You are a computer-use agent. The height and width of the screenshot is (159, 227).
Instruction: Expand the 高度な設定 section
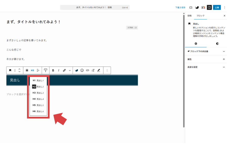click(x=206, y=67)
